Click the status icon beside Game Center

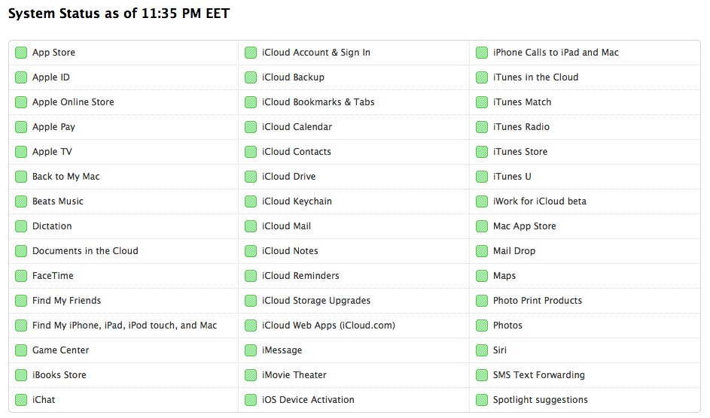pyautogui.click(x=21, y=350)
